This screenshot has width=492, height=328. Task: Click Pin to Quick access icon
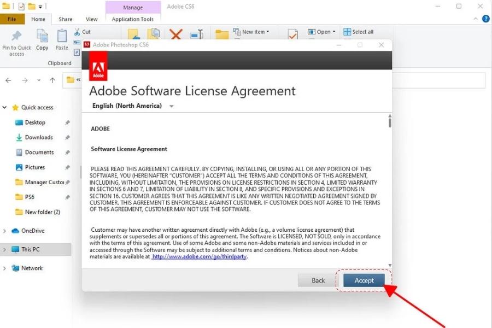coord(17,37)
